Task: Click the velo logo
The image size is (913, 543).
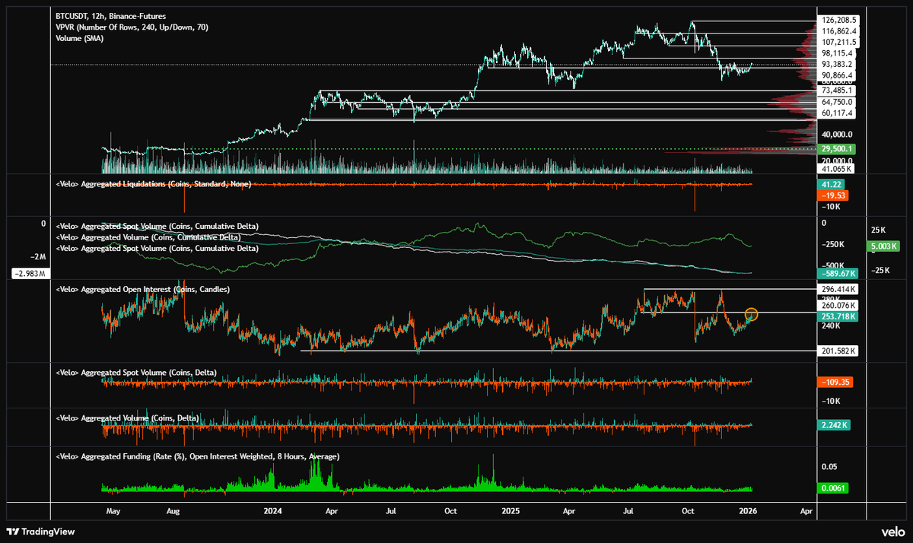Action: [x=892, y=532]
